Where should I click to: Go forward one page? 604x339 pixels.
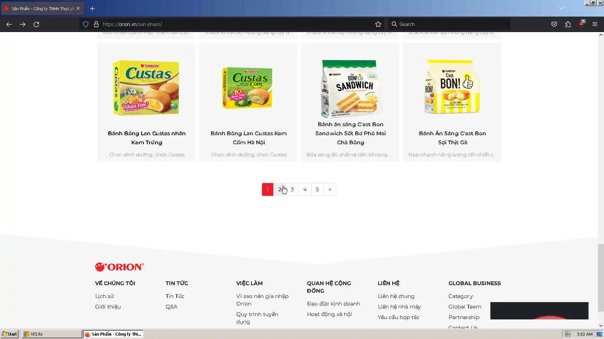tap(23, 24)
